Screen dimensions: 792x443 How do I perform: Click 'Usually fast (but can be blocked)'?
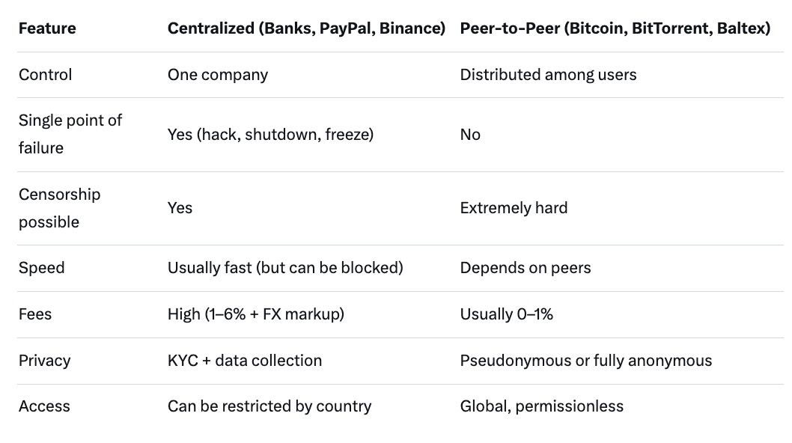tap(285, 268)
